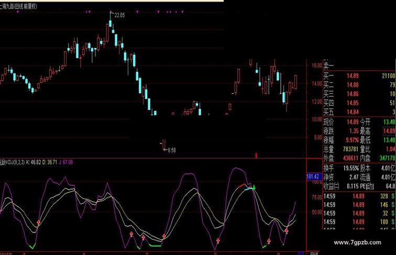Click the 8.00 price axis label
The width and height of the screenshot is (396, 255).
pyautogui.click(x=318, y=138)
